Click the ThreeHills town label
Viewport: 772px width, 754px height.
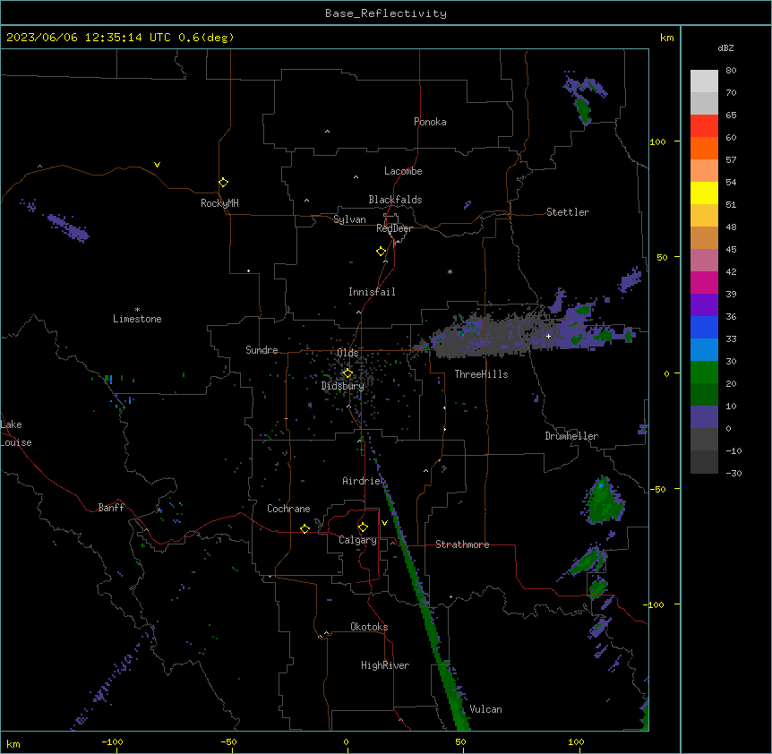tap(481, 374)
